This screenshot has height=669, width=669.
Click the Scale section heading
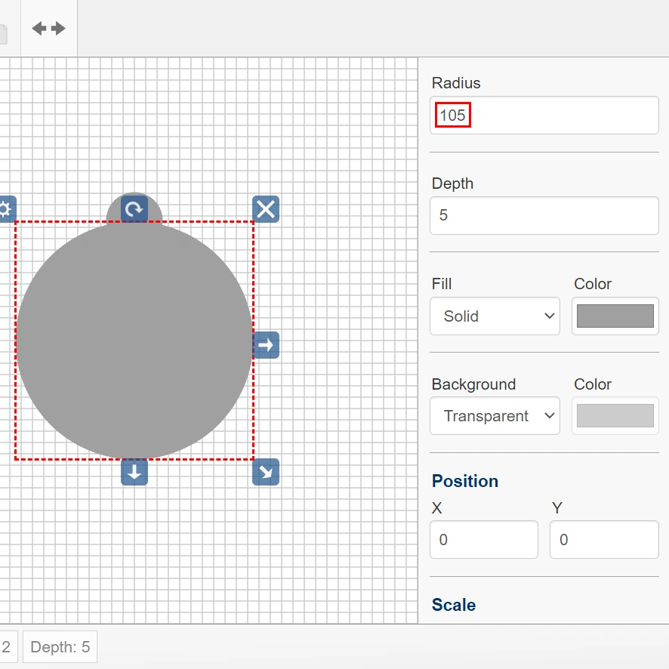click(453, 605)
